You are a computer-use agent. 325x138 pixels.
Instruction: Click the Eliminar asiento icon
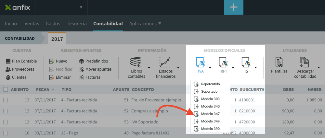coord(52,77)
